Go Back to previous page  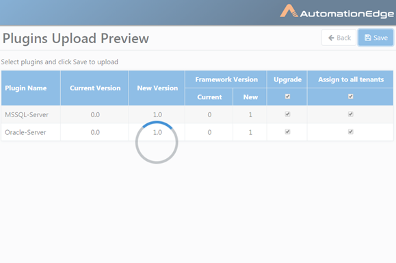click(339, 38)
